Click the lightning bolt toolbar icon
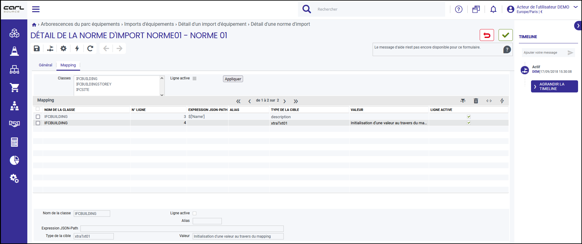The image size is (582, 244). click(77, 48)
